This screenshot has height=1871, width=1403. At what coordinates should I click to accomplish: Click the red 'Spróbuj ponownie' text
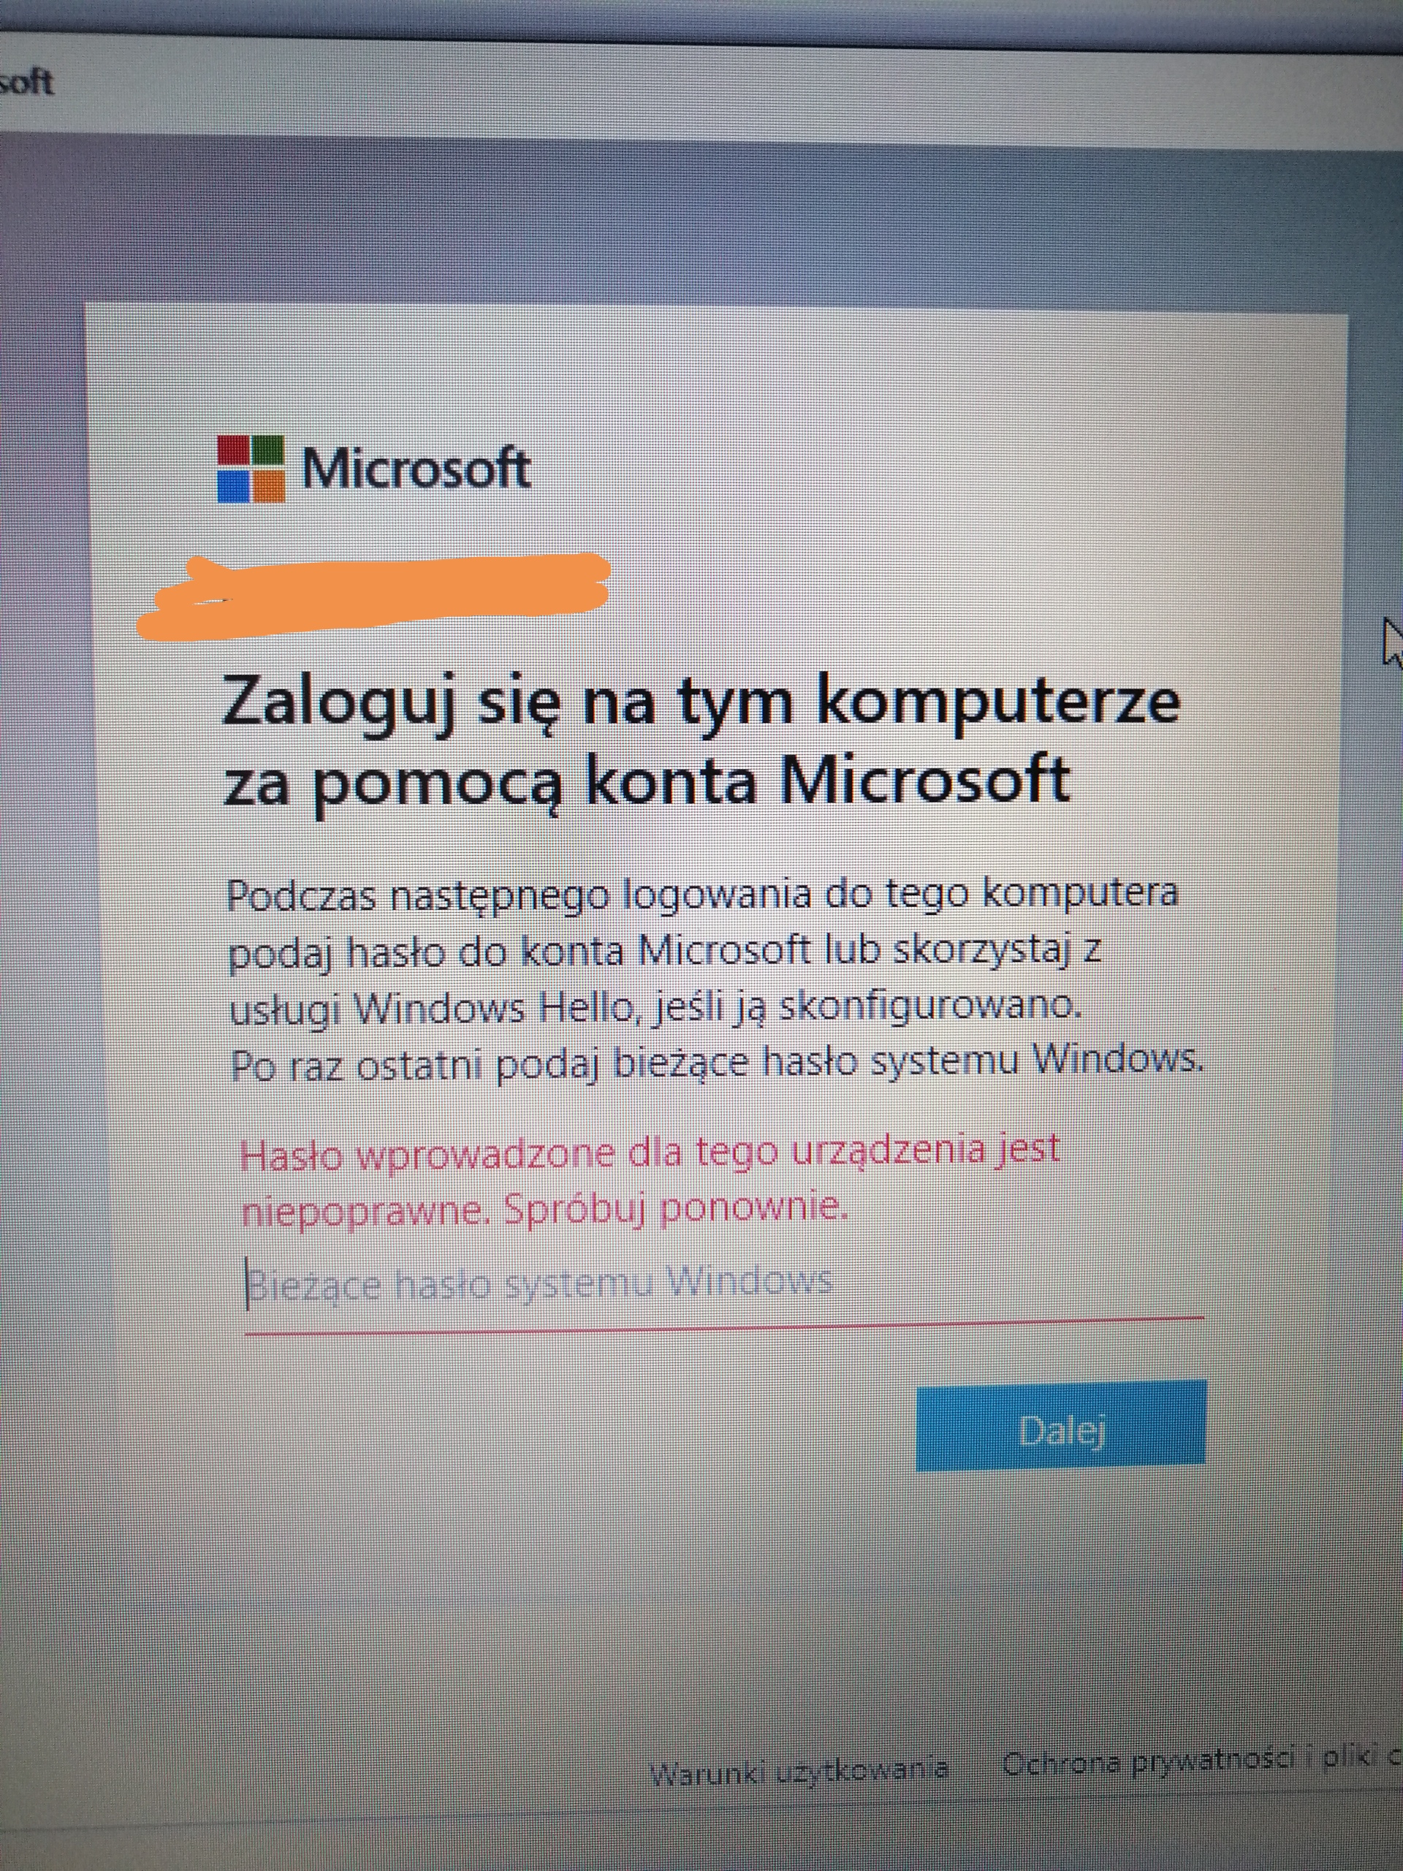[x=675, y=1210]
